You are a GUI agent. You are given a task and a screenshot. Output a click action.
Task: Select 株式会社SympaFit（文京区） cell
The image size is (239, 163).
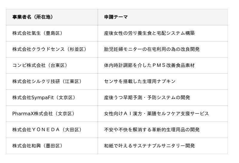pos(52,98)
